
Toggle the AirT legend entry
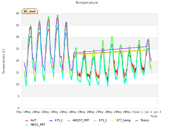(31, 120)
